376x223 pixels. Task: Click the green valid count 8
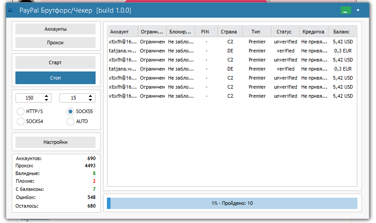pos(94,173)
